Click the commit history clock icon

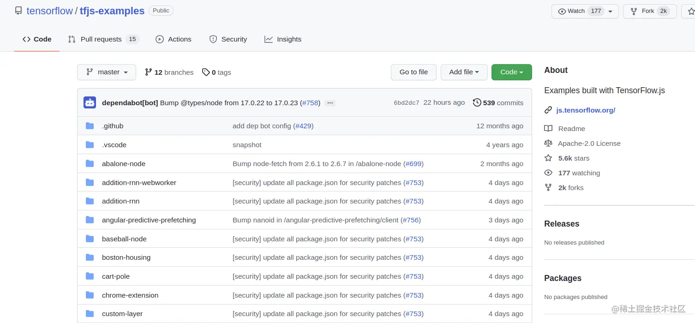(477, 102)
